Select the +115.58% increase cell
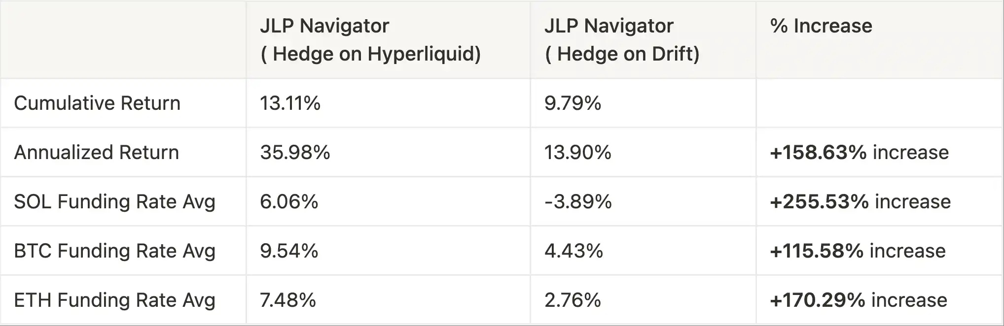The image size is (1004, 326). 858,251
